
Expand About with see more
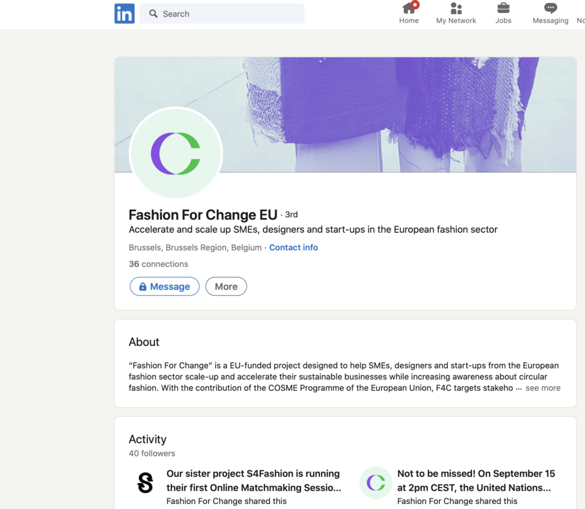pos(543,388)
